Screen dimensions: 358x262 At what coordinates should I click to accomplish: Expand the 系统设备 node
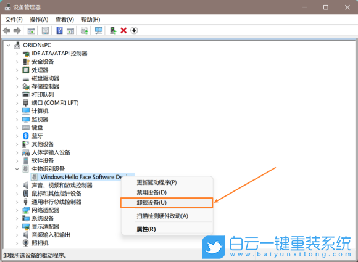[x=17, y=218]
